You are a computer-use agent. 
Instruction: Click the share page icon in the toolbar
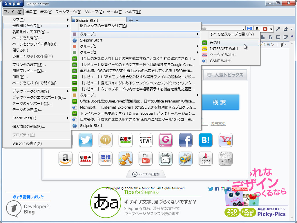point(285,29)
